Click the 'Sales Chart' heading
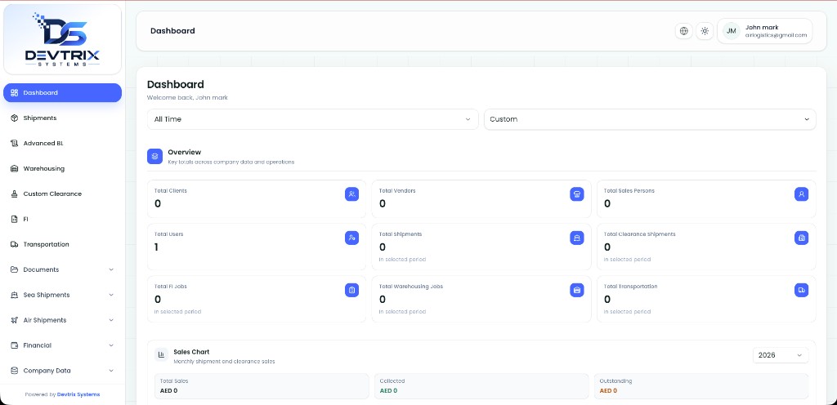The image size is (837, 405). click(191, 352)
